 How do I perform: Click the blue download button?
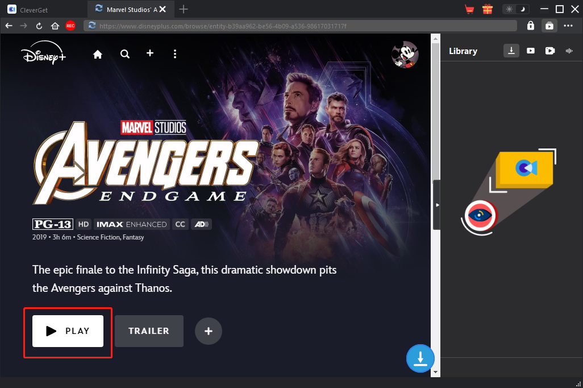coord(420,359)
